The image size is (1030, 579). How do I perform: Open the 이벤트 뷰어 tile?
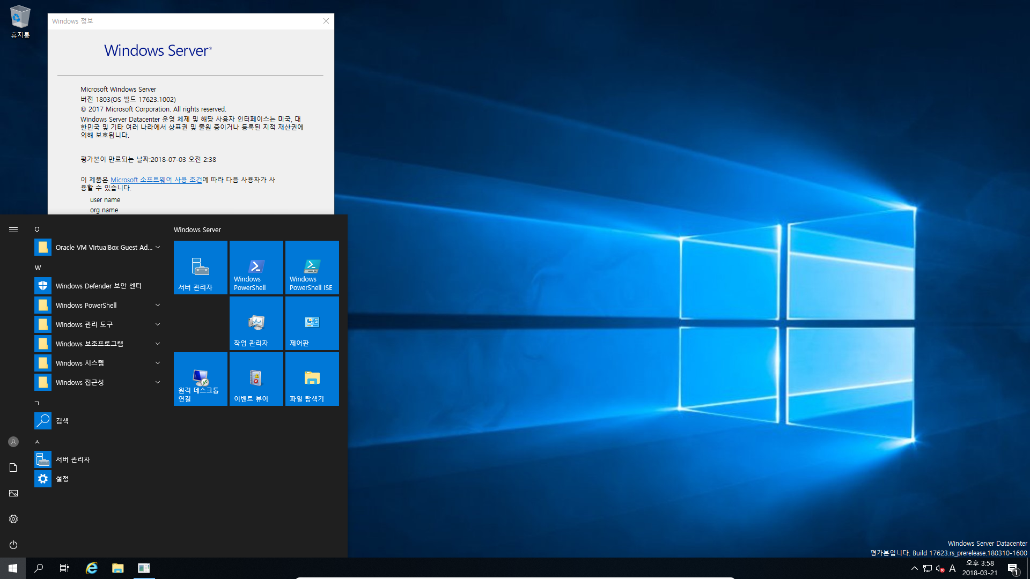[256, 379]
